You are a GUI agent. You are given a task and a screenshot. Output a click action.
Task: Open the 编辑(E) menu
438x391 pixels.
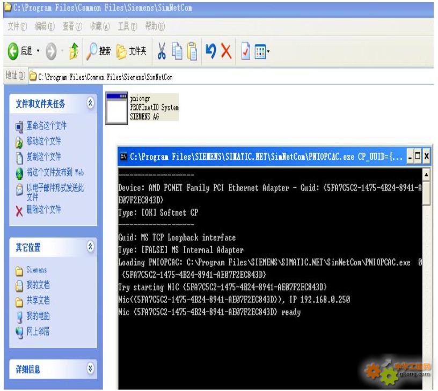coord(45,26)
